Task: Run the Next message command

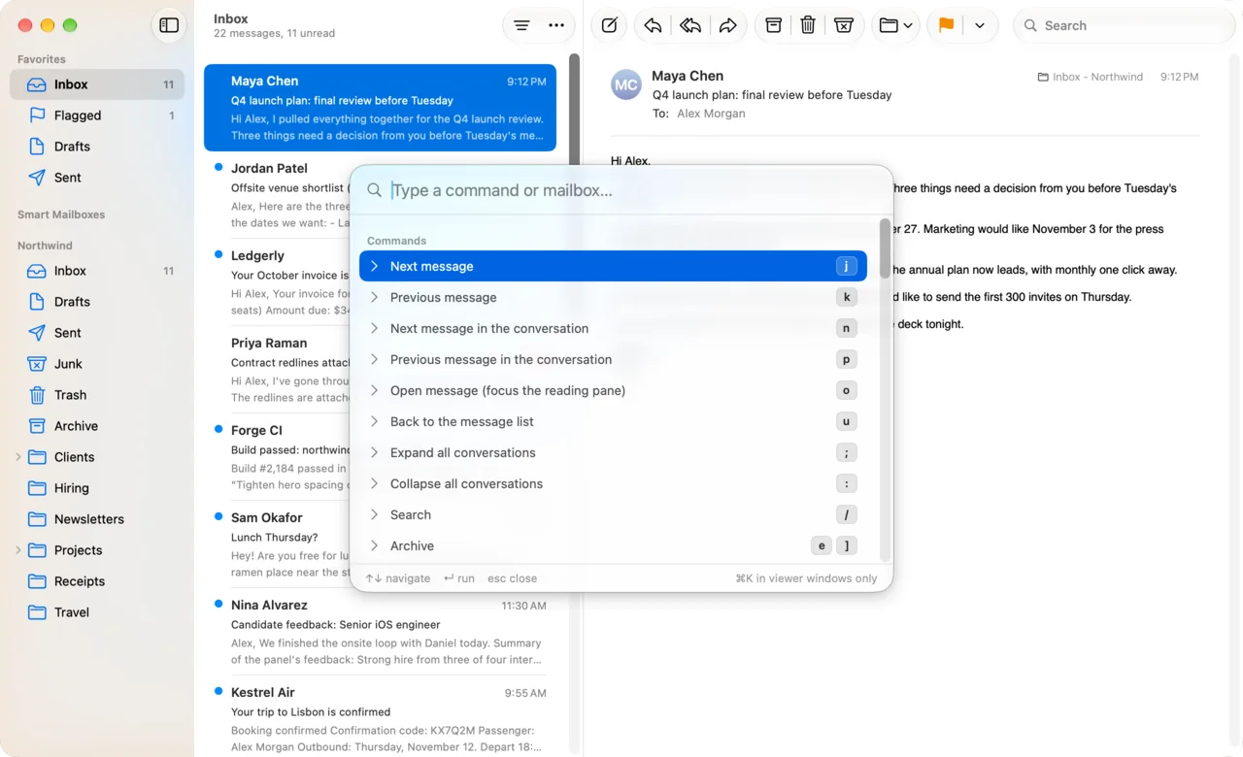Action: 613,266
